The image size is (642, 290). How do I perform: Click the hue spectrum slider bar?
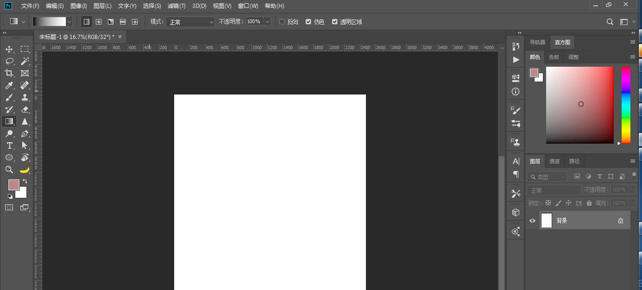[x=626, y=105]
